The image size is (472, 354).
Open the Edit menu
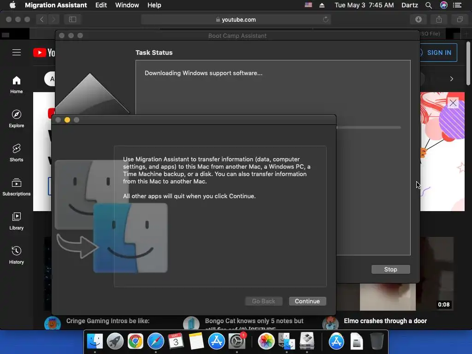point(101,5)
